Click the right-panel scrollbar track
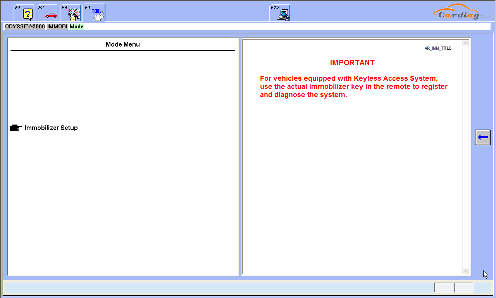The width and height of the screenshot is (496, 298). (x=465, y=155)
